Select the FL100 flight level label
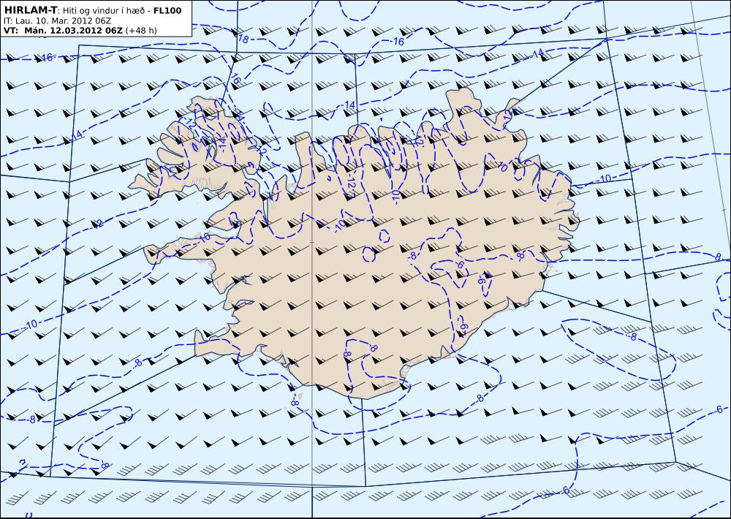This screenshot has width=731, height=519. tap(167, 10)
